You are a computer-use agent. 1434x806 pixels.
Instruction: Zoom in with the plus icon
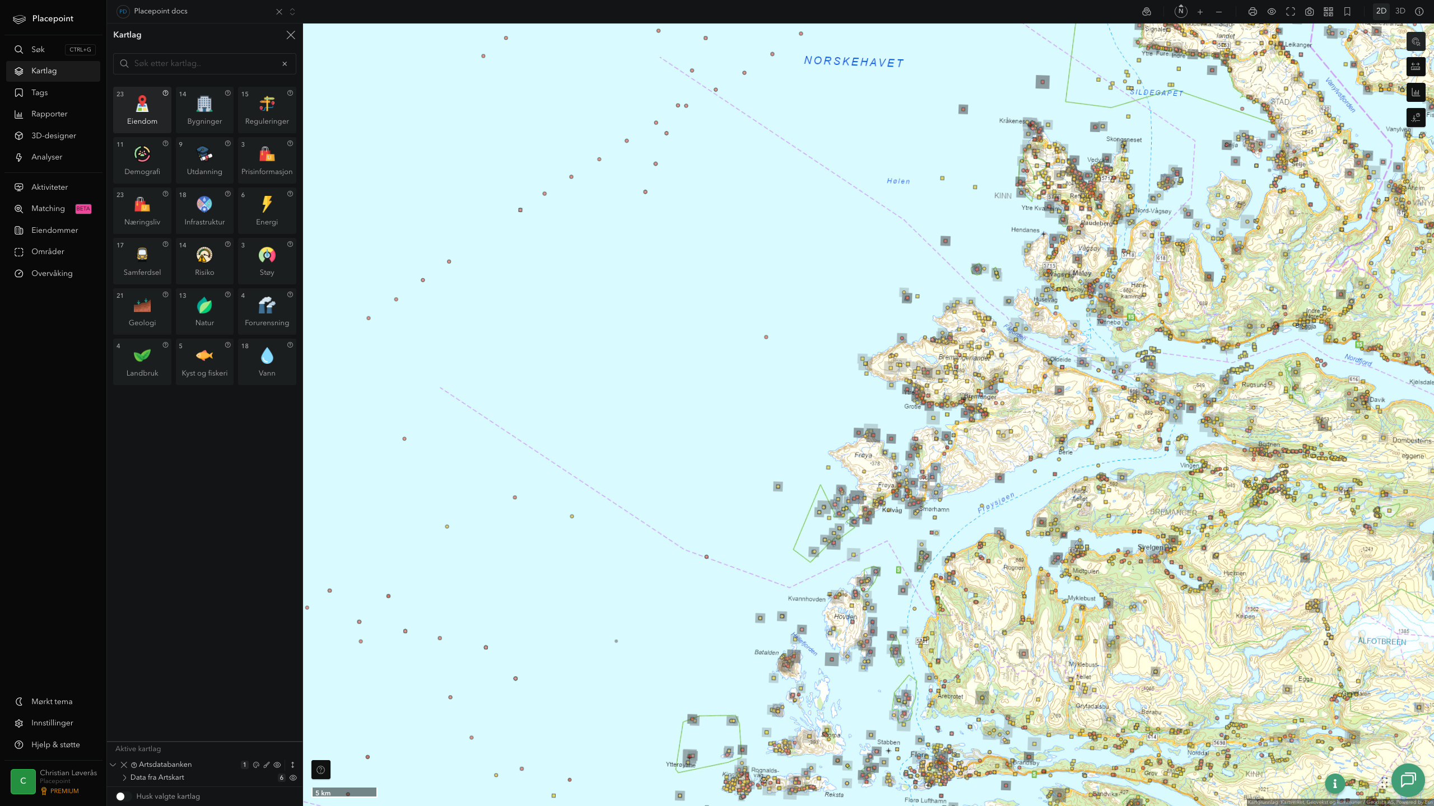pos(1200,12)
